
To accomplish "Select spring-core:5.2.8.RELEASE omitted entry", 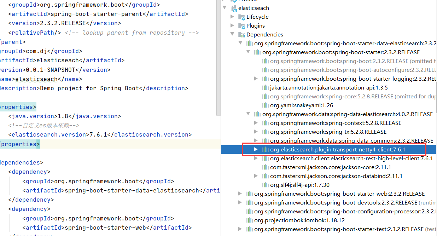I will point(353,96).
